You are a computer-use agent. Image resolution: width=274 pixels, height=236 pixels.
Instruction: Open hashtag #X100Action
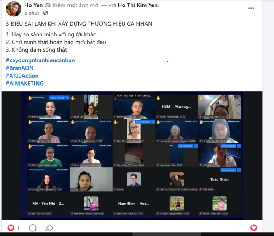tap(22, 76)
